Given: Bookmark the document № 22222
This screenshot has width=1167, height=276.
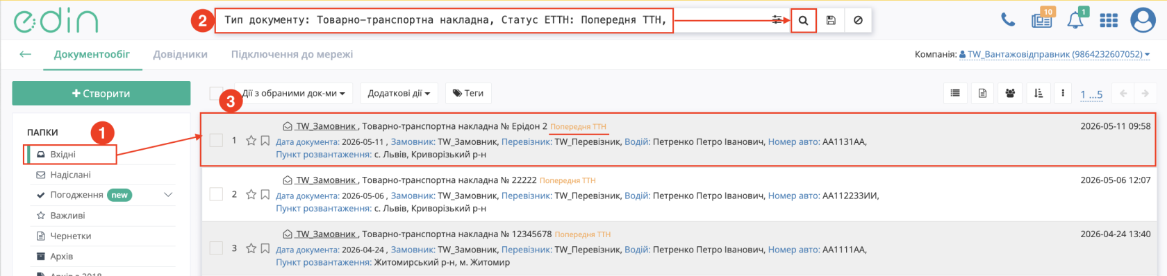Looking at the screenshot, I should 265,195.
